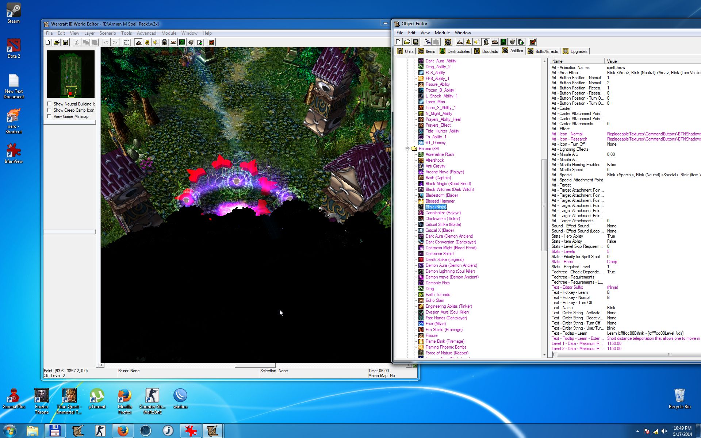Open Sound Editor from World Editor toolbar

pos(156,42)
